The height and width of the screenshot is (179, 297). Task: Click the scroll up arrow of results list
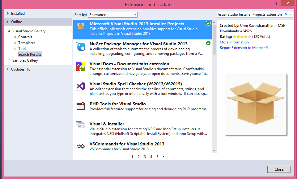click(214, 22)
